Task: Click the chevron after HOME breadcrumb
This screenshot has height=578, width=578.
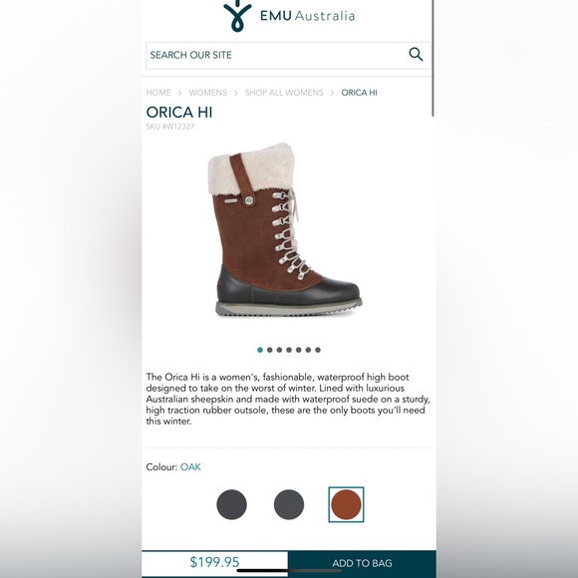Action: tap(180, 93)
